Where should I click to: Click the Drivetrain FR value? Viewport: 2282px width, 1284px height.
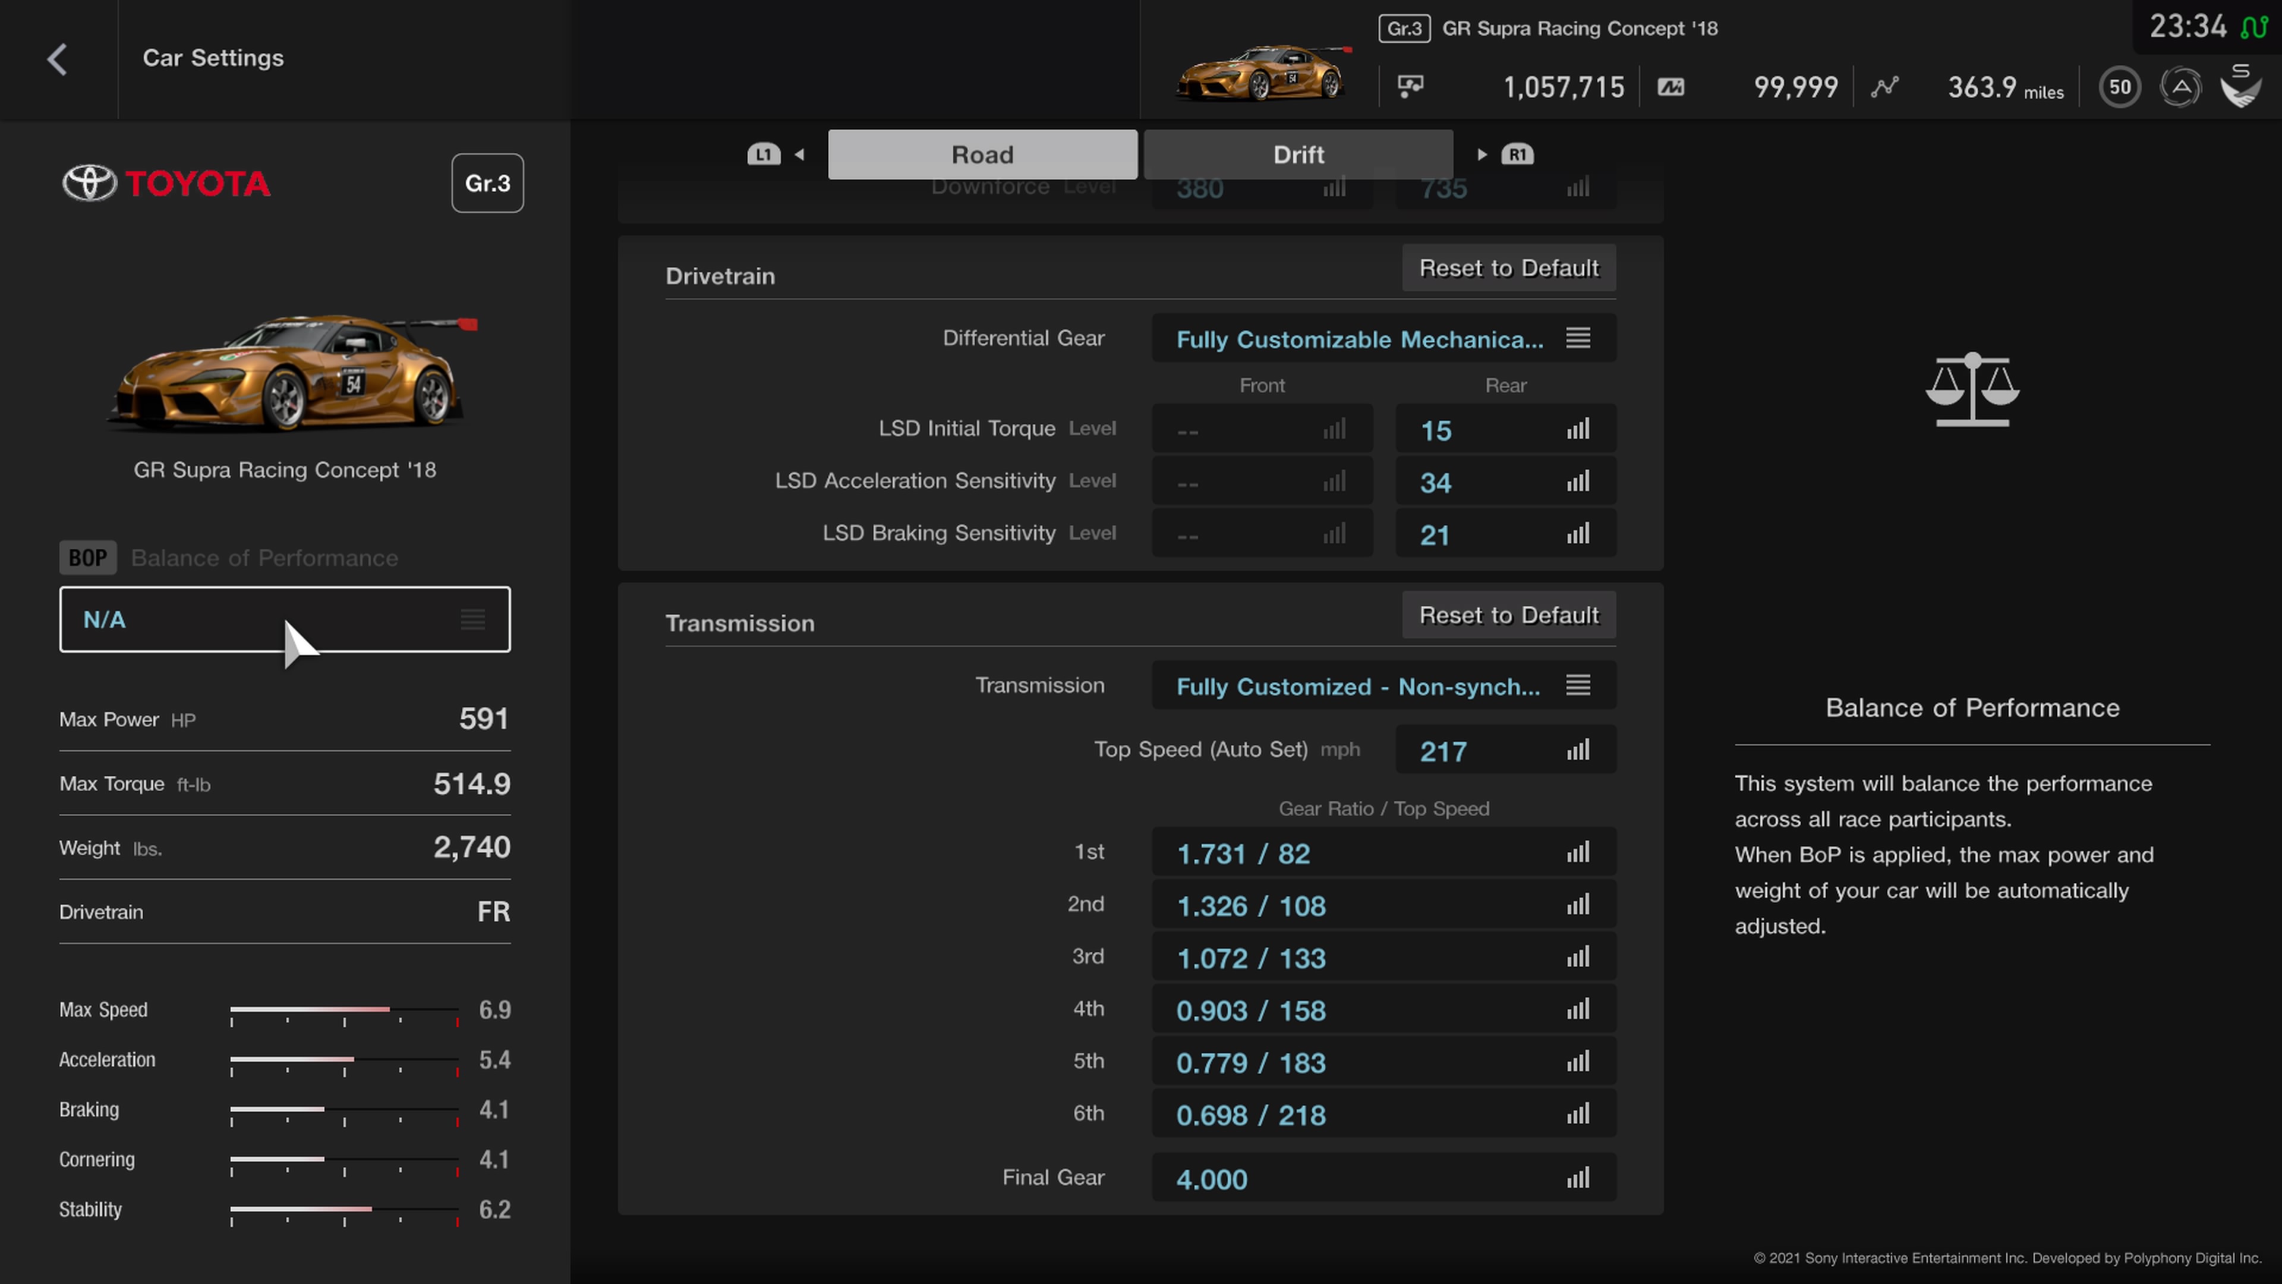point(493,912)
